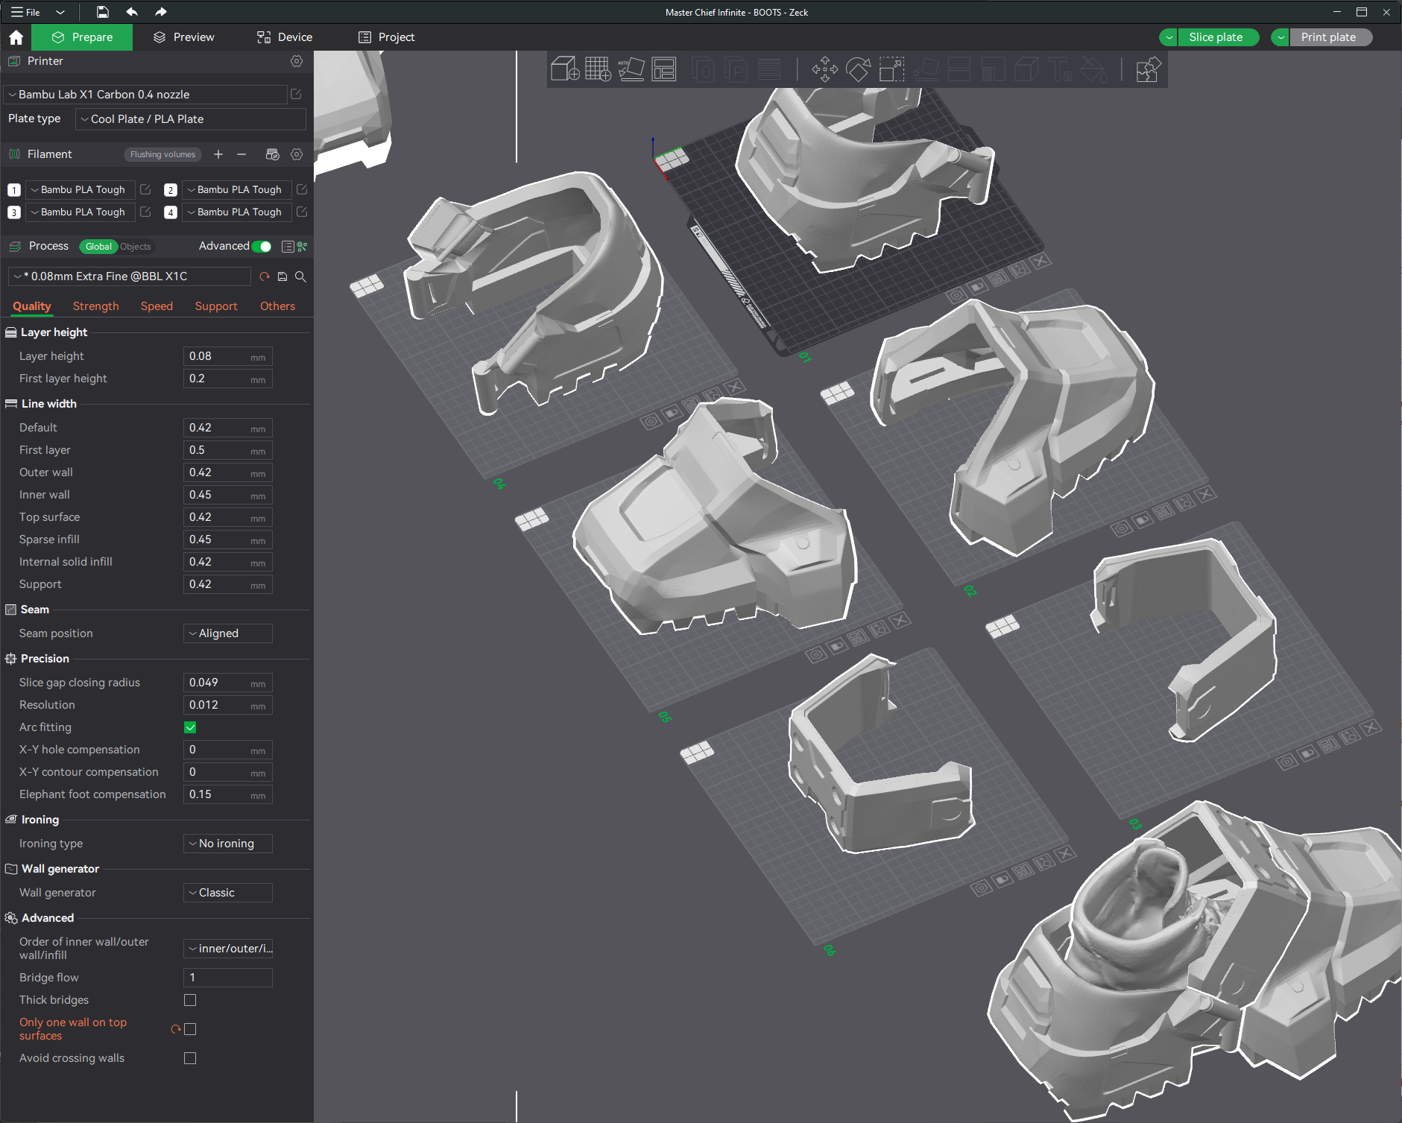Image resolution: width=1402 pixels, height=1123 pixels.
Task: Open Printer settings gear
Action: pos(297,61)
